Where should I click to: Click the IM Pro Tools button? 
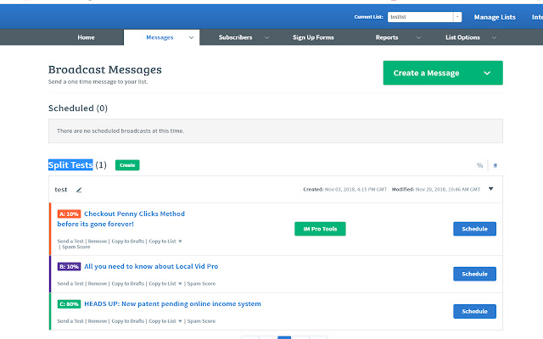(x=320, y=229)
